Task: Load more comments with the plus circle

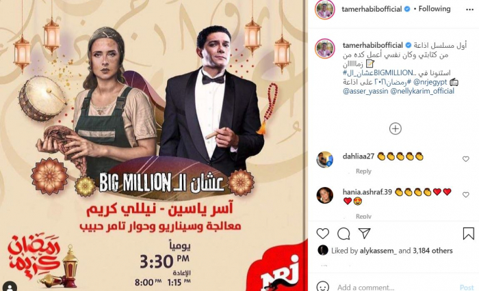Action: [396, 128]
